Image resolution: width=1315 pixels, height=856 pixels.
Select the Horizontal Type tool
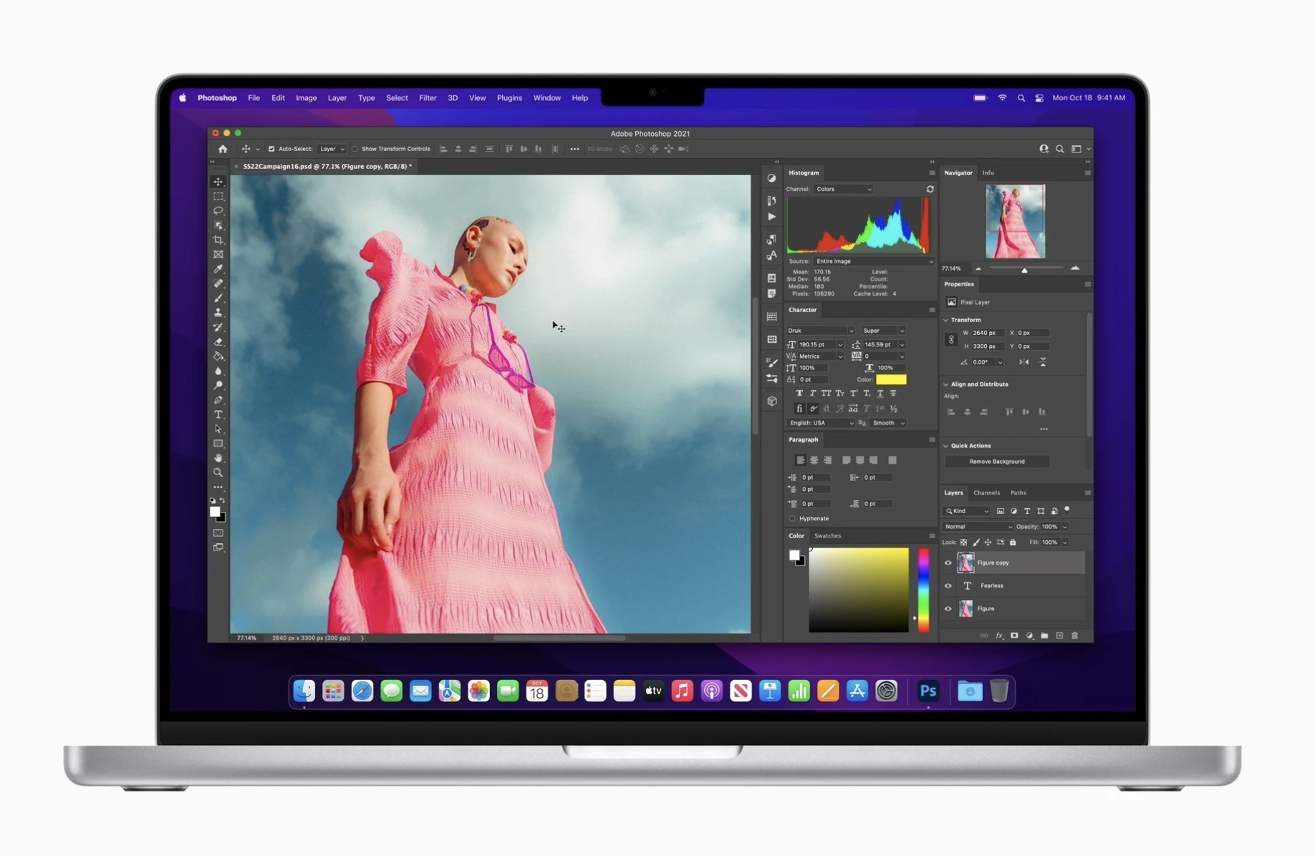218,414
